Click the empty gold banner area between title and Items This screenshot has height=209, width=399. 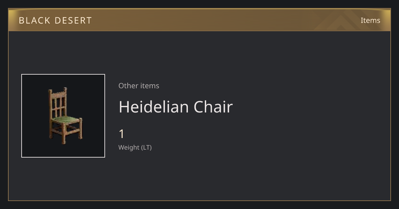[216, 20]
